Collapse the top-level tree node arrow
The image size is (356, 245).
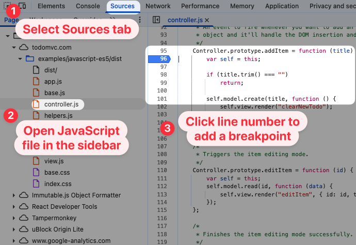(8, 36)
